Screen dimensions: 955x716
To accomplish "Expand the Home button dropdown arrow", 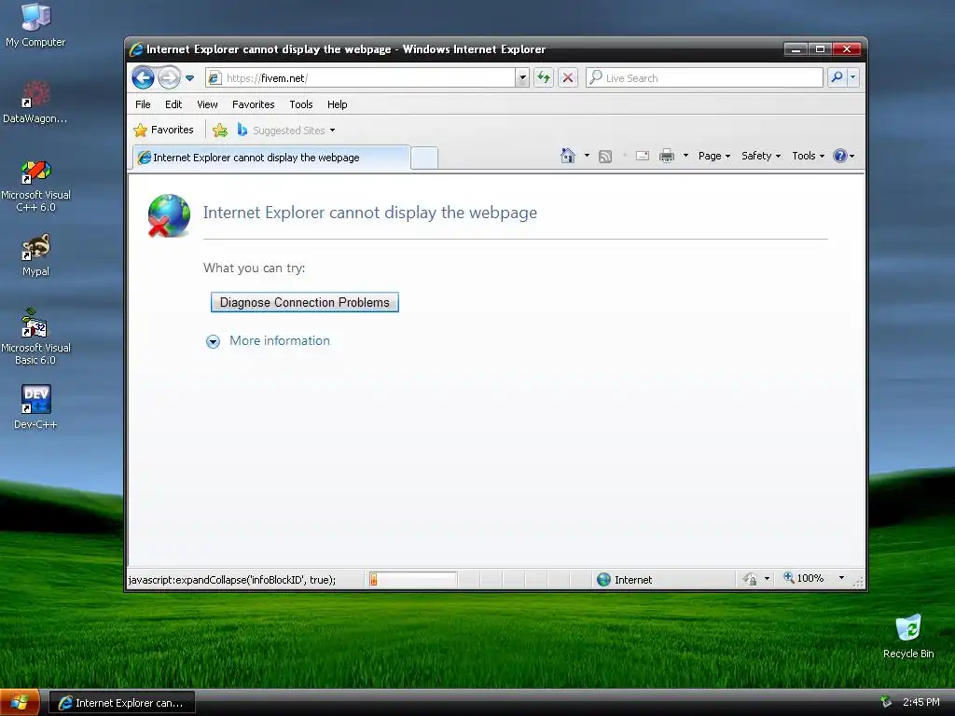I will pos(588,156).
